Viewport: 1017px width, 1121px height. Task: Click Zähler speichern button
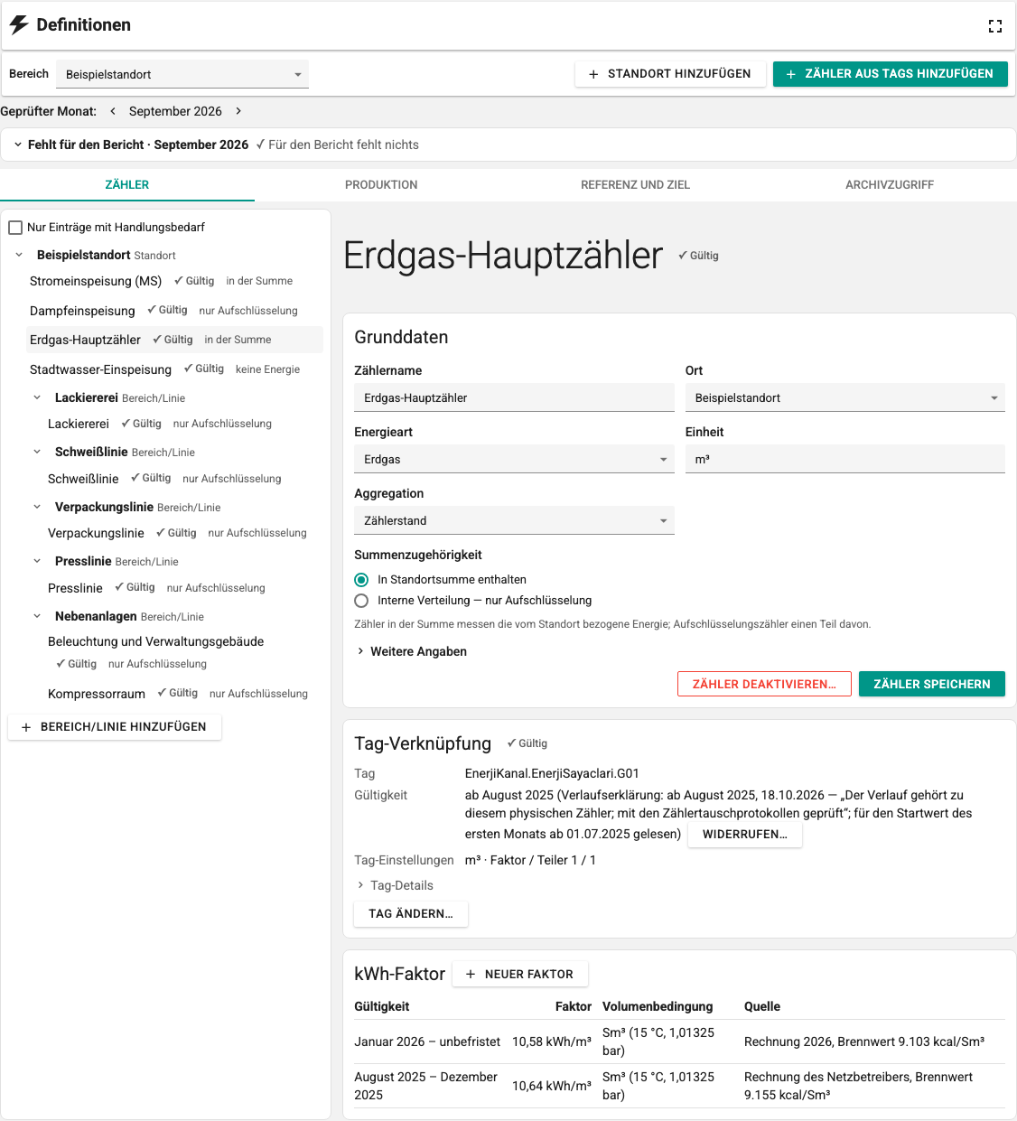pyautogui.click(x=932, y=685)
